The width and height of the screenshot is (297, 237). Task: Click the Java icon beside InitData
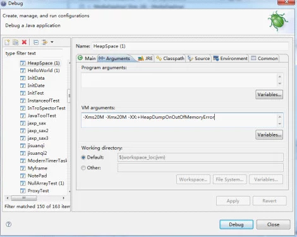23,78
